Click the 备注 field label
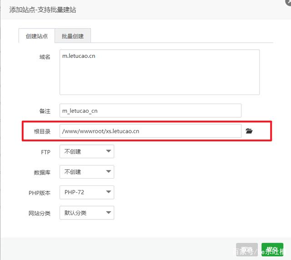This screenshot has height=260, width=291. point(45,111)
